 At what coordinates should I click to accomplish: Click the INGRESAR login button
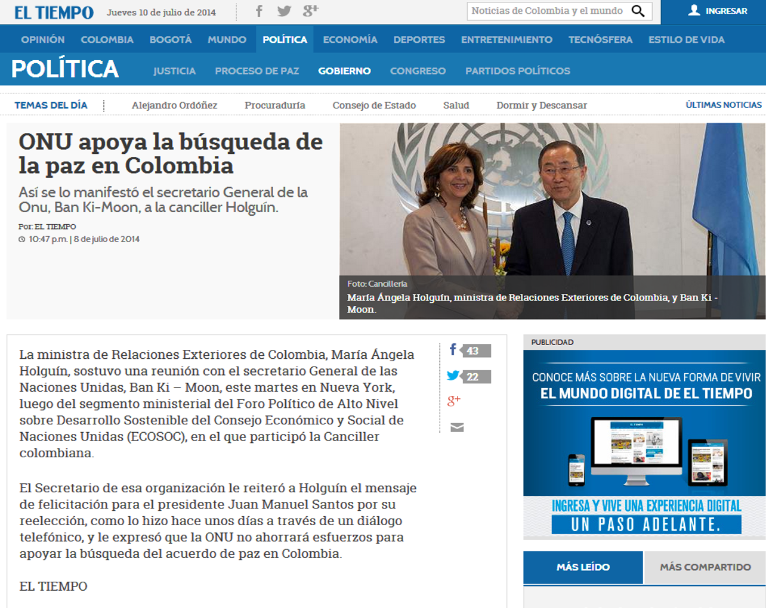tap(714, 12)
